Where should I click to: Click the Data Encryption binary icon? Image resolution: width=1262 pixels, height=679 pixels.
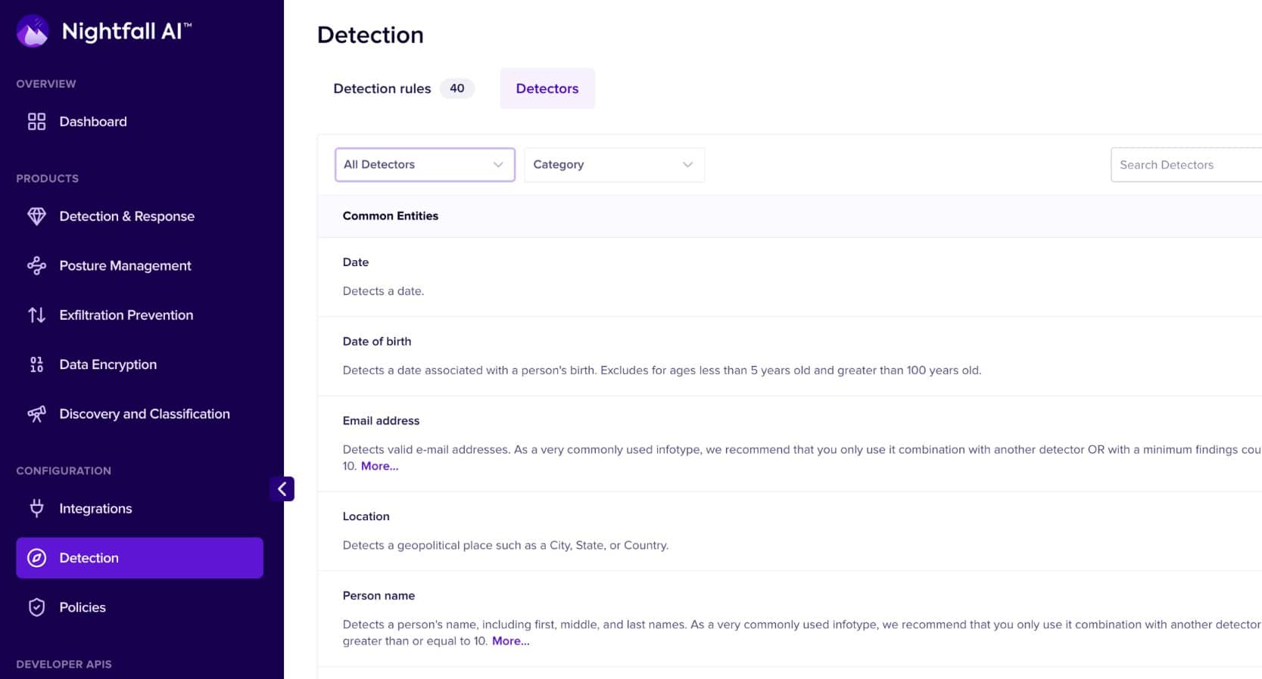[36, 364]
